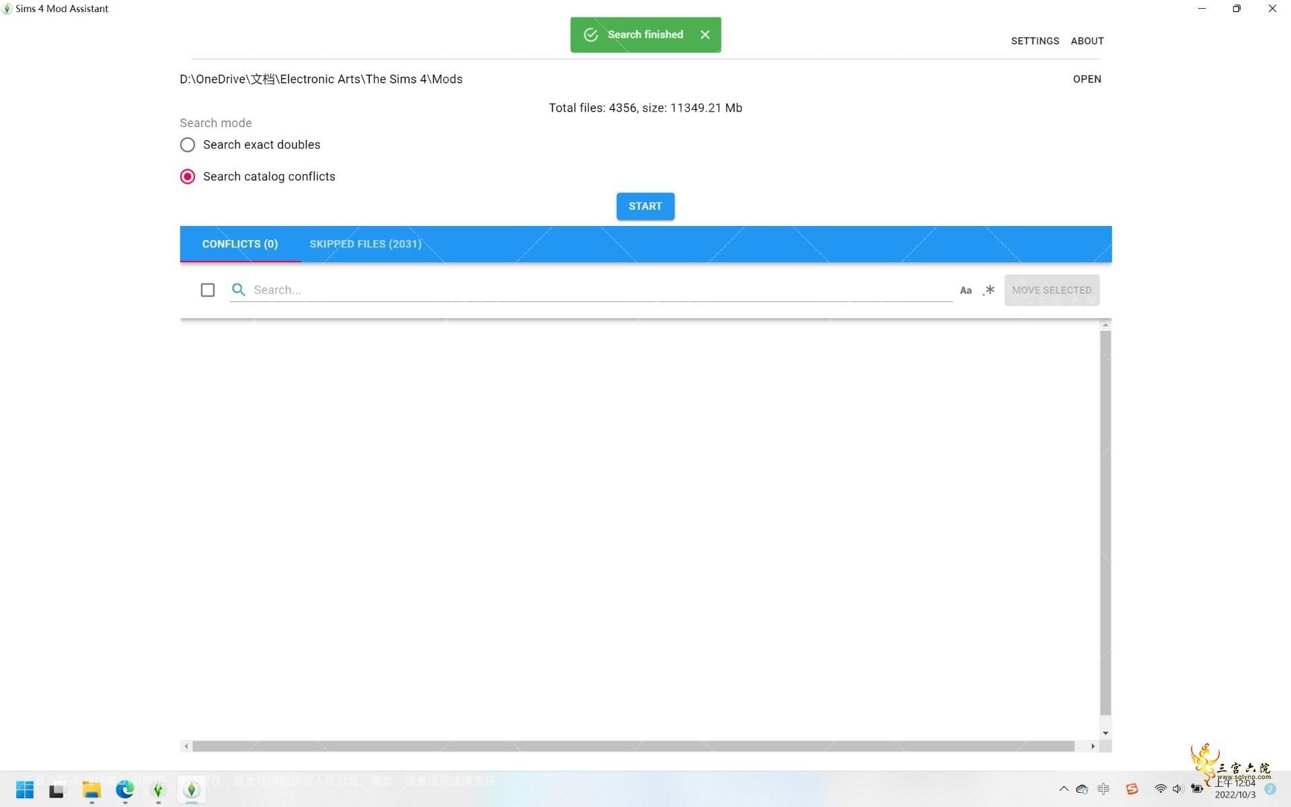Open the ABOUT page

click(x=1087, y=41)
